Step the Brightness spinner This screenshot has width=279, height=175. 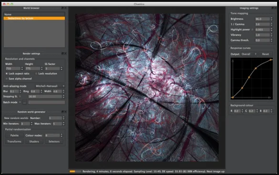(x=271, y=19)
